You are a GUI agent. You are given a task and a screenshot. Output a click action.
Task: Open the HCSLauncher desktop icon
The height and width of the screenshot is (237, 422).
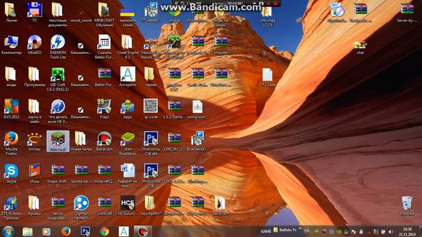[127, 205]
